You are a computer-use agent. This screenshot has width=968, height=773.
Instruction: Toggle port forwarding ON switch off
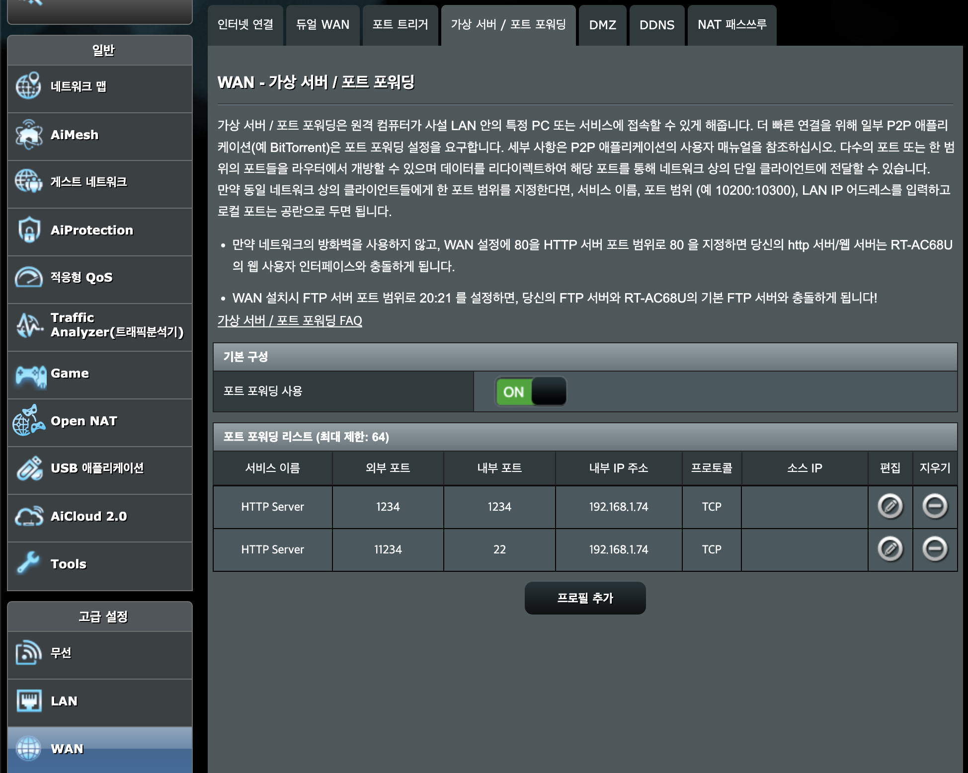click(530, 392)
